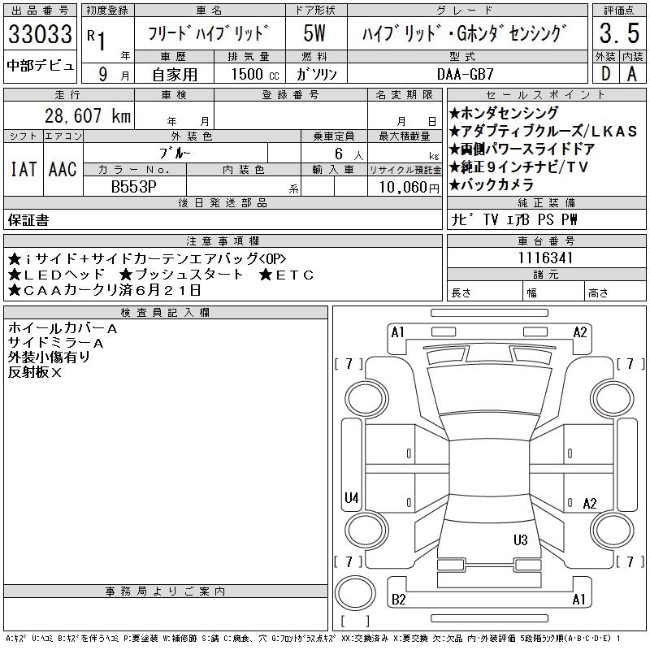
Task: Select the セールスポイント section header
Action: [x=546, y=94]
